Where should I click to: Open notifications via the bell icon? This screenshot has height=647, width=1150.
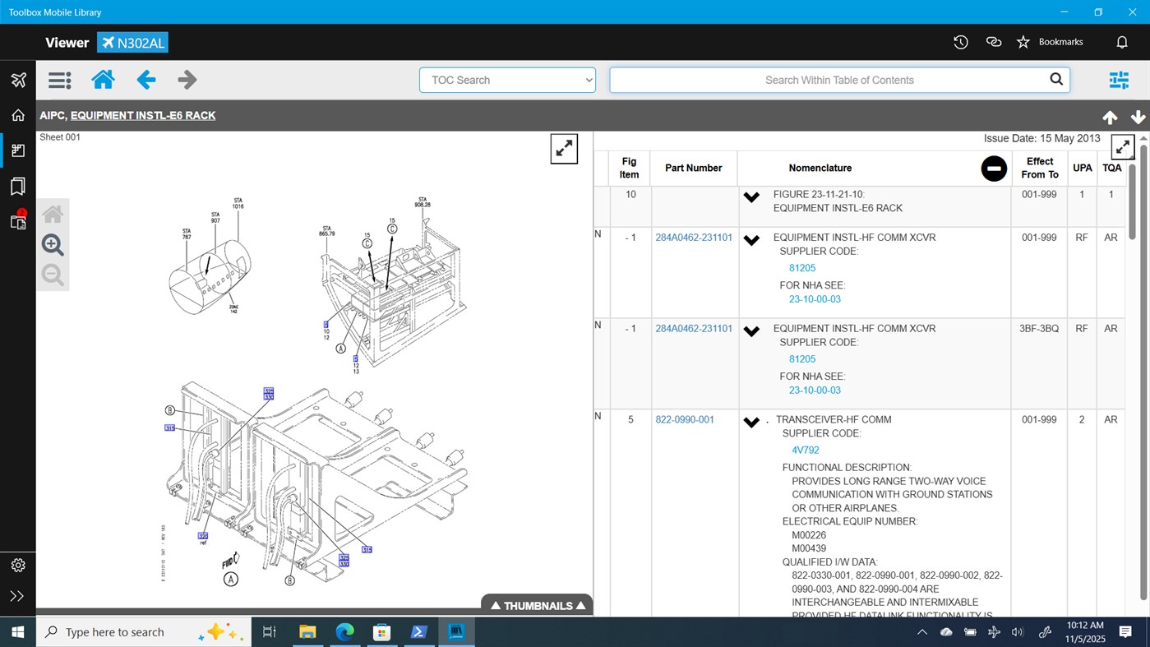pos(1121,41)
